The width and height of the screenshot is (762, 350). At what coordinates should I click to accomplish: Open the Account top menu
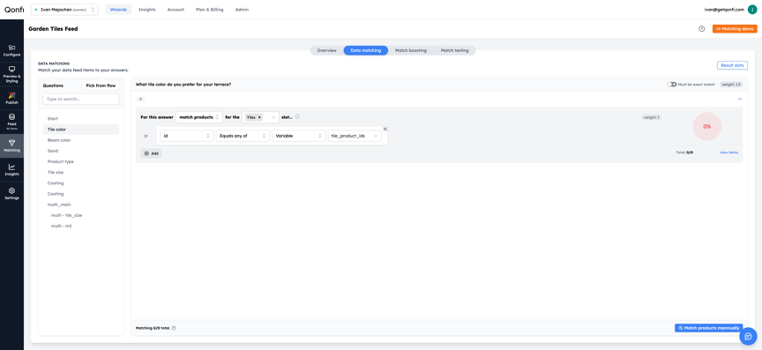tap(176, 10)
